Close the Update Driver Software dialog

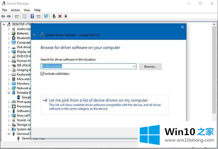pos(183,27)
